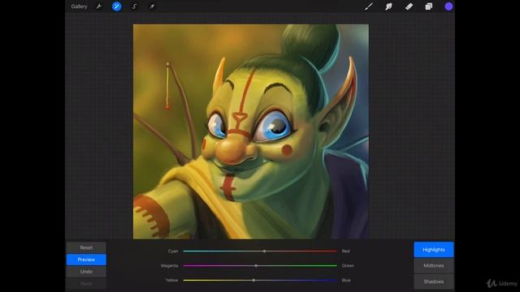Screen dimensions: 520x292
Task: Click the Cyan label
Action: pos(173,251)
